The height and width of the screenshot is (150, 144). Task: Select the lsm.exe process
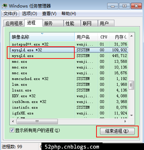tap(69, 84)
